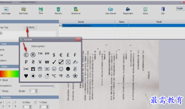Select the plain check mark symbol
The image size is (185, 109).
pos(54,62)
